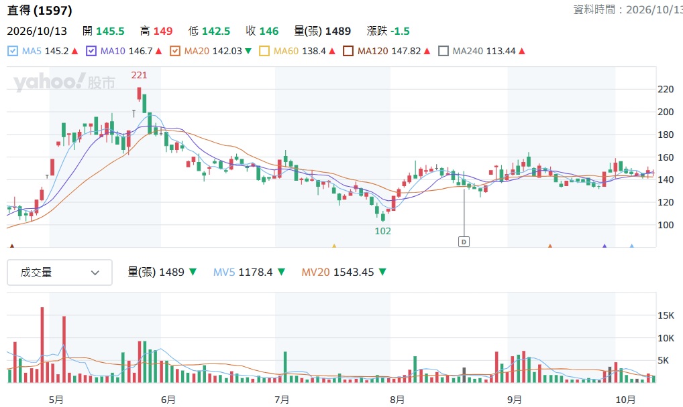
Task: Click the 15K volume axis label
Action: pyautogui.click(x=666, y=316)
